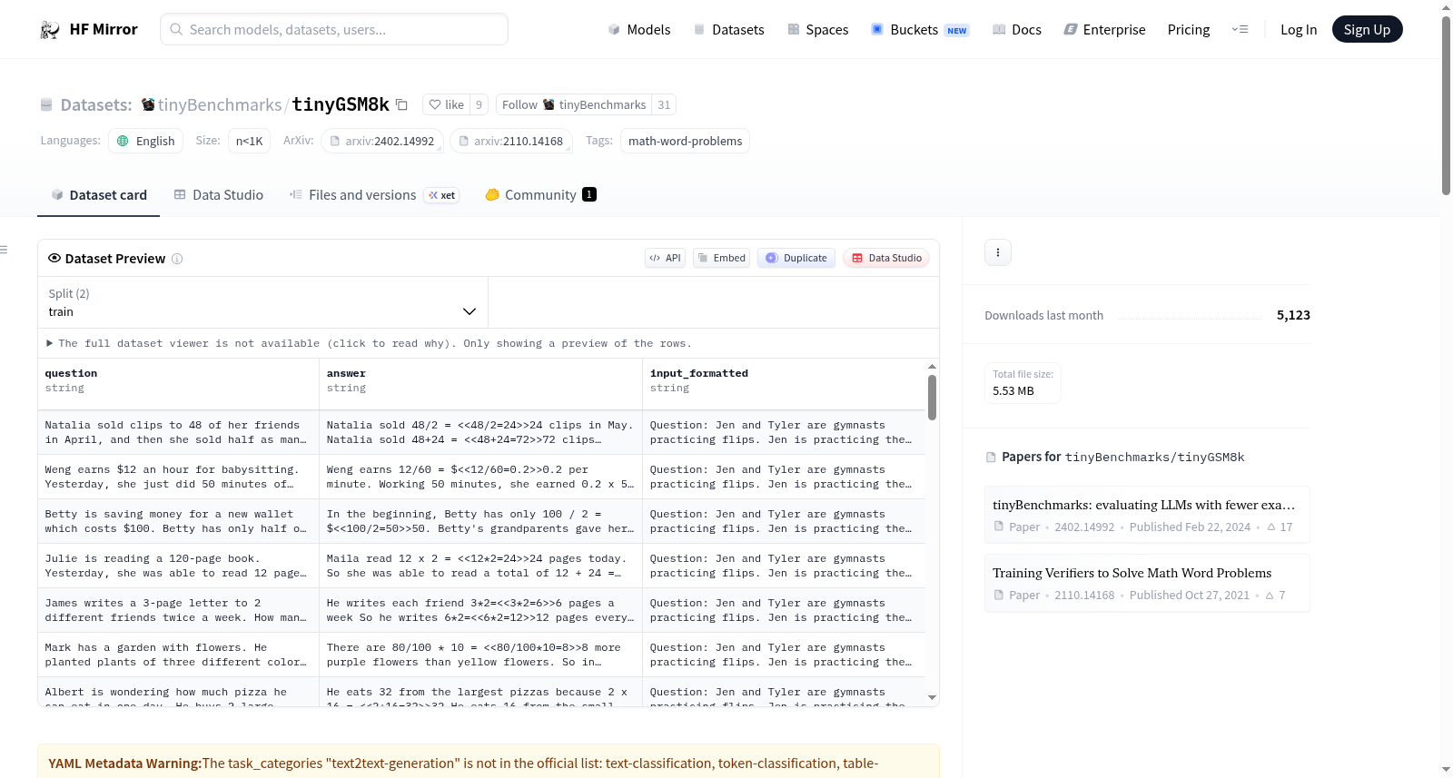Open Training Verifiers to Solve Math paper

click(1147, 583)
